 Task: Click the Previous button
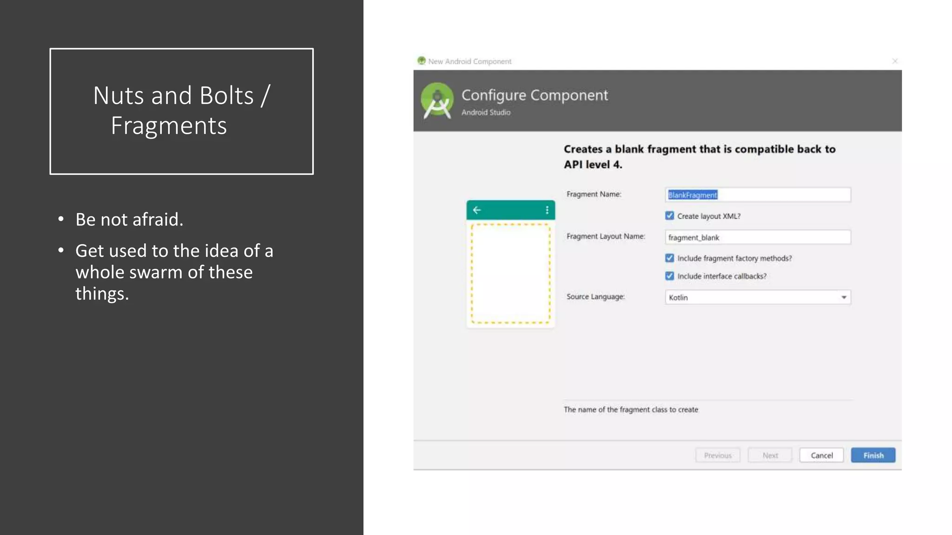pyautogui.click(x=718, y=455)
